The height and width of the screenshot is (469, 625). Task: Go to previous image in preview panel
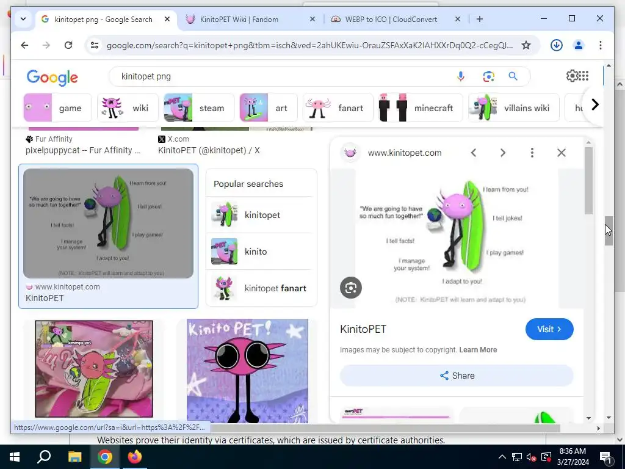(474, 153)
